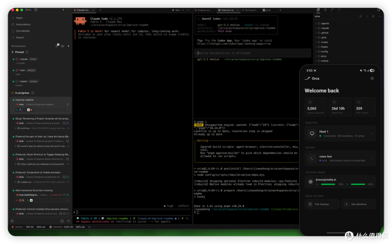Add a new tab next to Claude Code
The image size is (392, 244).
click(x=100, y=10)
